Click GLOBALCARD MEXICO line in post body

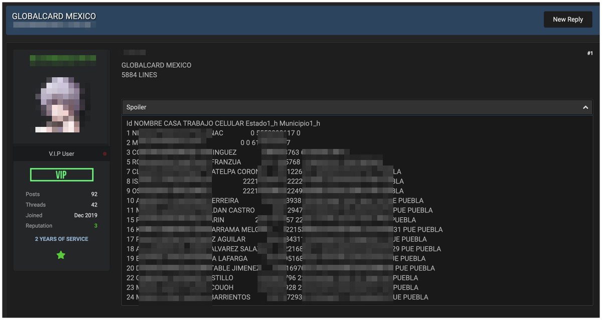click(x=156, y=65)
